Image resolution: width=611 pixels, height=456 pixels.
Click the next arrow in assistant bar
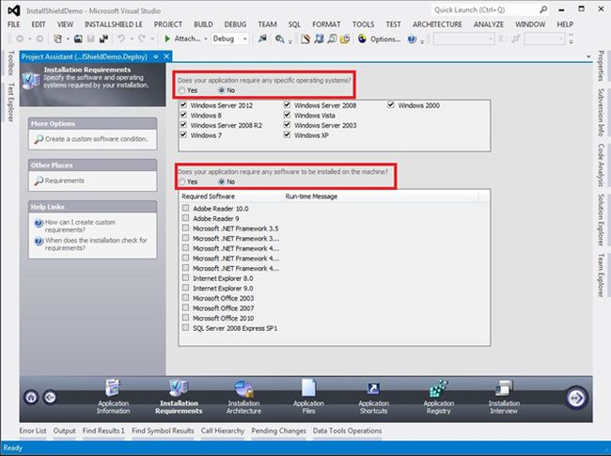click(576, 398)
